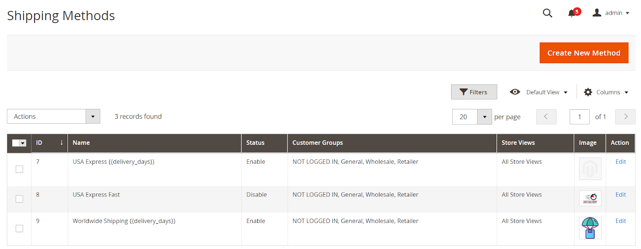The image size is (641, 249).
Task: Click the Default View eye icon
Action: tap(515, 92)
